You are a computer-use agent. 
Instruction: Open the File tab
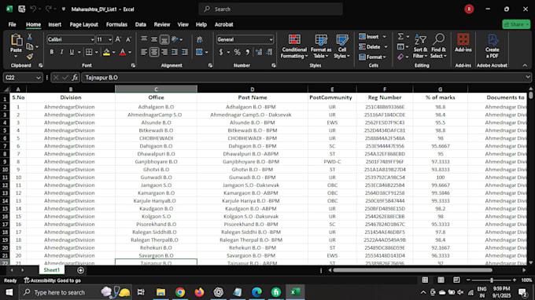(13, 24)
